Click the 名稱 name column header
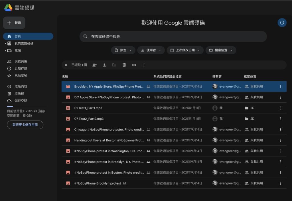The height and width of the screenshot is (201, 292). (x=65, y=76)
